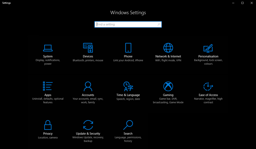Click the 'System' title text
The image size is (256, 149).
[48, 56]
